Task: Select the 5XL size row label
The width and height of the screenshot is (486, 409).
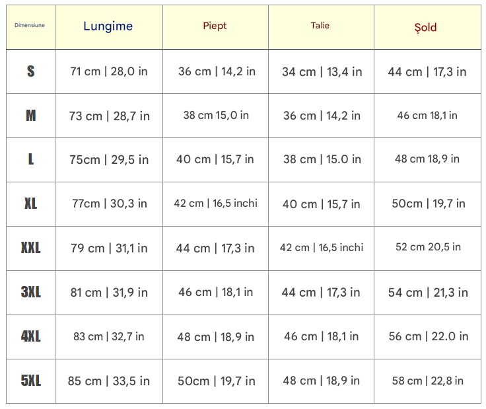Action: coord(30,381)
